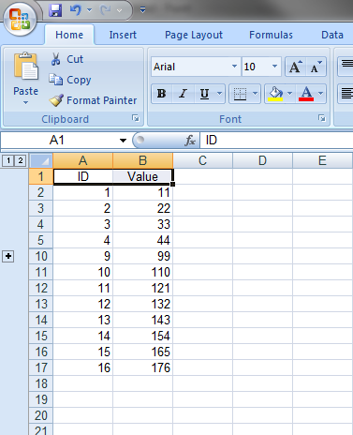Show outline level 1
This screenshot has width=353, height=435.
click(x=8, y=160)
